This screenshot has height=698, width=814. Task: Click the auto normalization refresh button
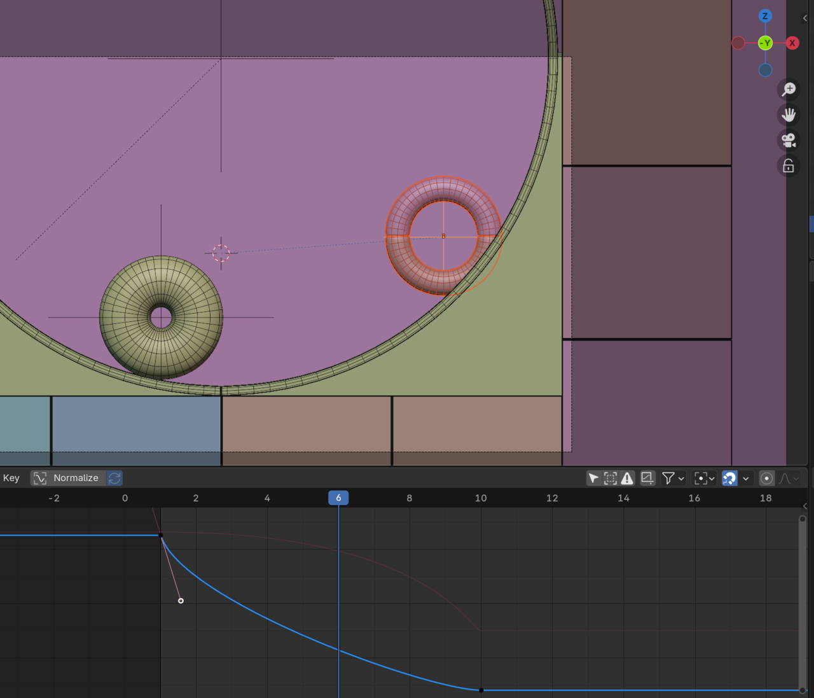coord(114,478)
